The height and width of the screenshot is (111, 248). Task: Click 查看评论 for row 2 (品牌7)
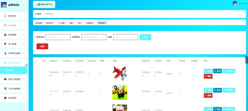229,90
